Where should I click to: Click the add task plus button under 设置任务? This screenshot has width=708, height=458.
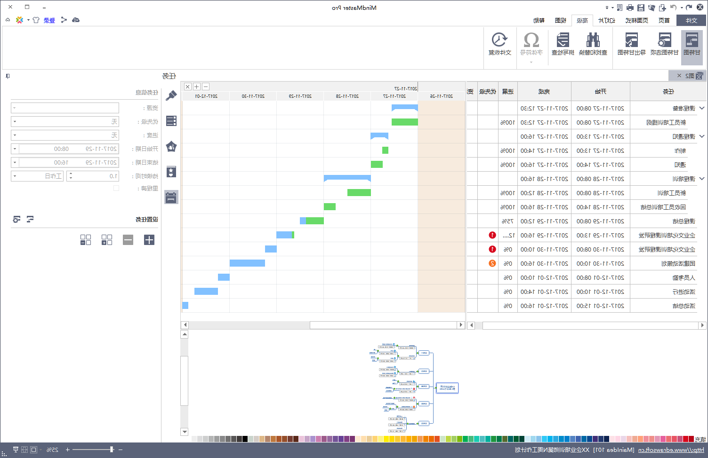[149, 240]
